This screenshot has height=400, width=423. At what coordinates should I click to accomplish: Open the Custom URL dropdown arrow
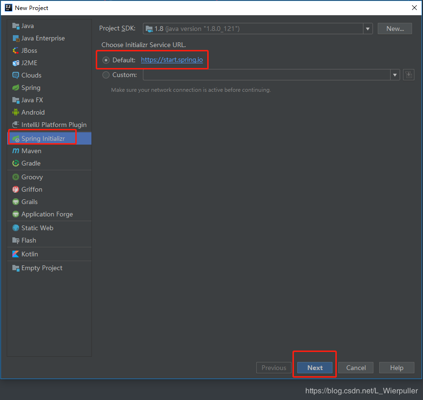[395, 75]
